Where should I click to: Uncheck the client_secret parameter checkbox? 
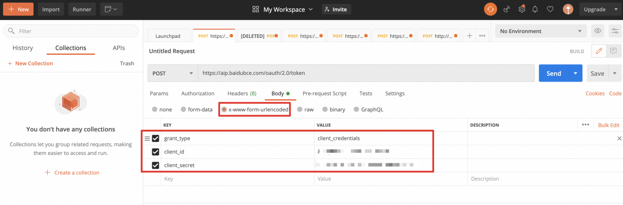point(156,165)
